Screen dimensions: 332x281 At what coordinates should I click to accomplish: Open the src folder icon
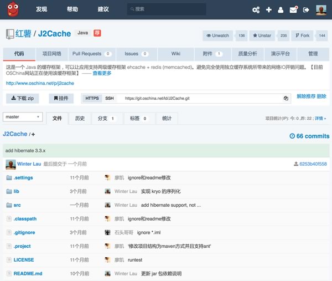(x=9, y=205)
